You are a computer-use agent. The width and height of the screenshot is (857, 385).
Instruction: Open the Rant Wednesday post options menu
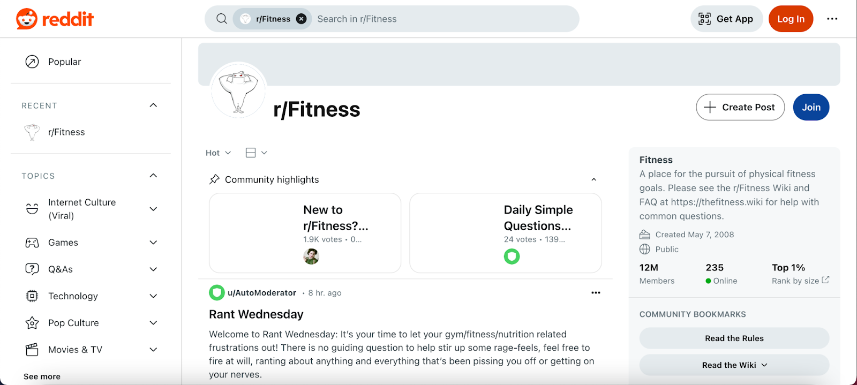[596, 292]
